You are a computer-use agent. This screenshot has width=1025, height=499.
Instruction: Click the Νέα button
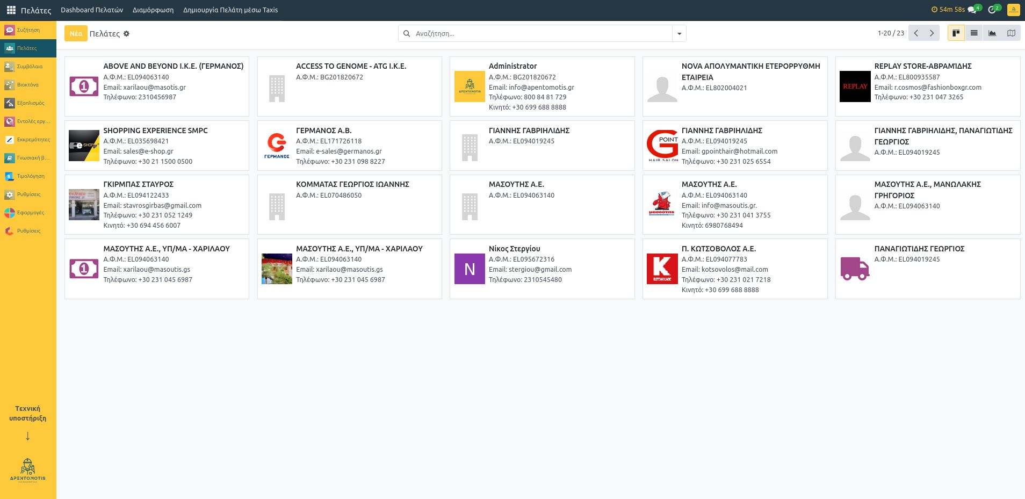pos(76,33)
